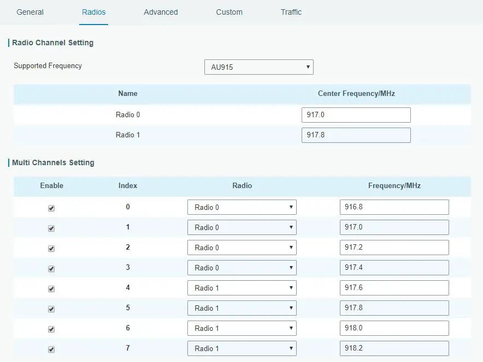Switch to the General tab
The width and height of the screenshot is (483, 362).
point(30,12)
